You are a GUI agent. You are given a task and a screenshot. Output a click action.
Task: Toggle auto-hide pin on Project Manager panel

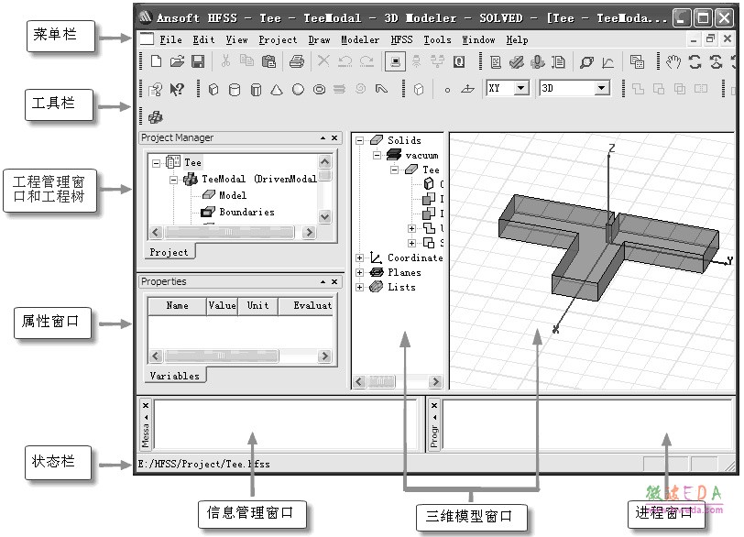323,138
